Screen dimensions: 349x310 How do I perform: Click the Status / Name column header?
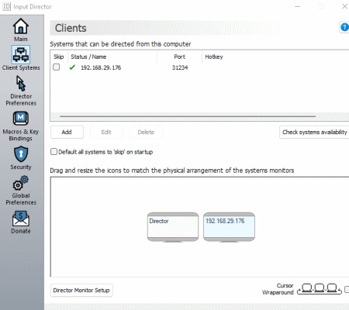click(x=112, y=57)
